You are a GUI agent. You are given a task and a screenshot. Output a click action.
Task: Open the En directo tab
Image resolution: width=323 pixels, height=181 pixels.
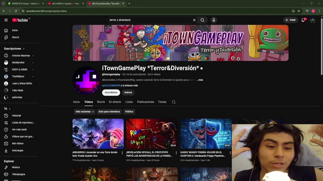[115, 102]
